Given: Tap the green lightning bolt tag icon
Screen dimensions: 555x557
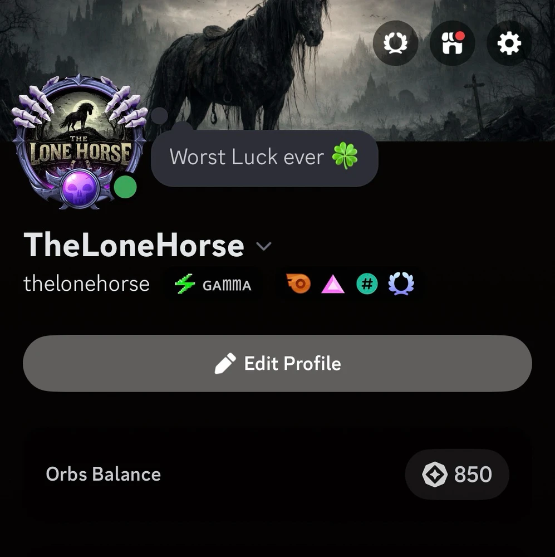Looking at the screenshot, I should [x=185, y=284].
